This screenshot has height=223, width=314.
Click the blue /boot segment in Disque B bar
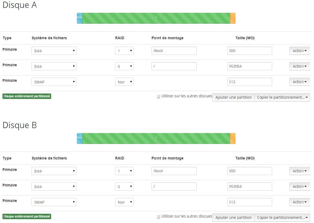click(x=80, y=138)
